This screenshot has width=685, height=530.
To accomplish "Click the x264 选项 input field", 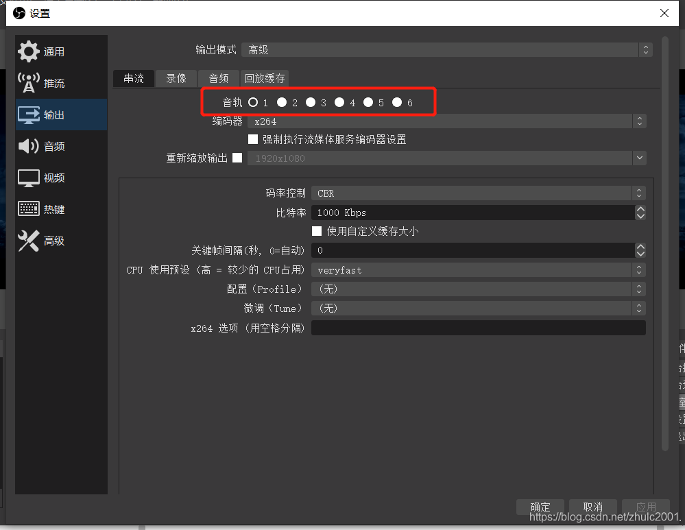I will click(x=478, y=327).
